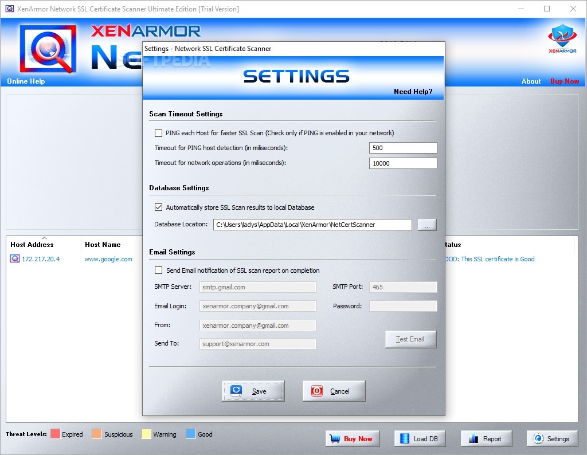
Task: Click the Warning threat level color swatch
Action: click(x=146, y=434)
